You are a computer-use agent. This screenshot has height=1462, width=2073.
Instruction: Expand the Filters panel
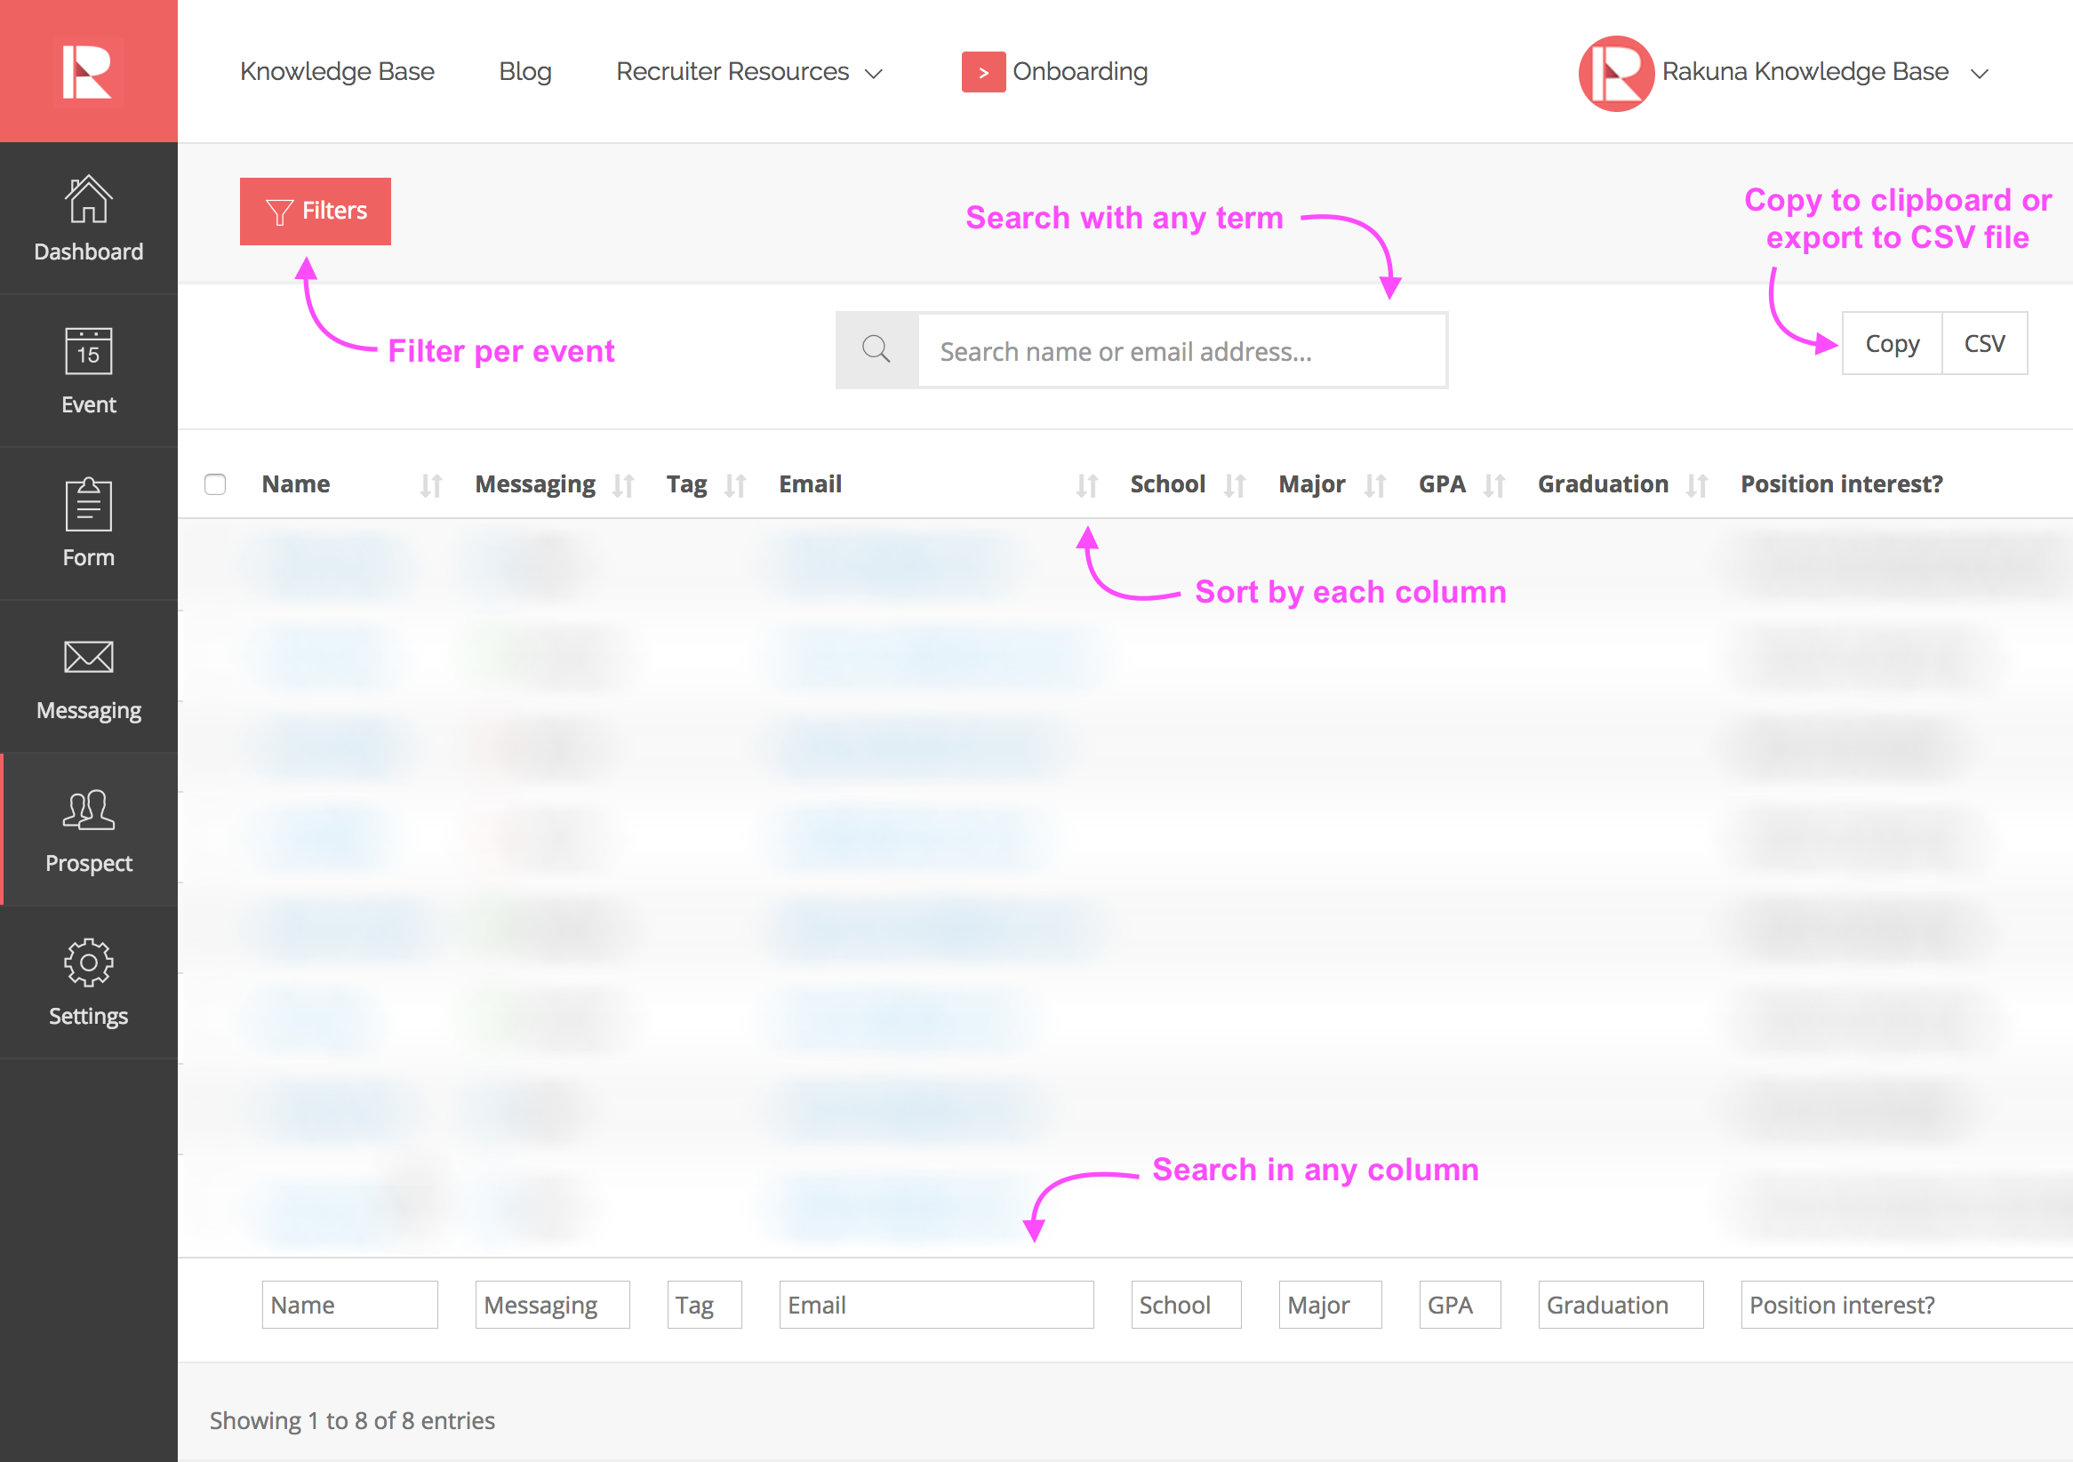315,212
